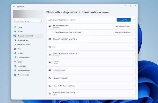Click the Giochi controller icon

15,62
